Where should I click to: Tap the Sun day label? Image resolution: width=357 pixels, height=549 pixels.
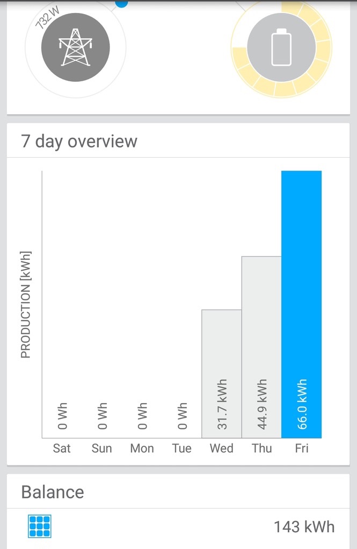pos(101,448)
